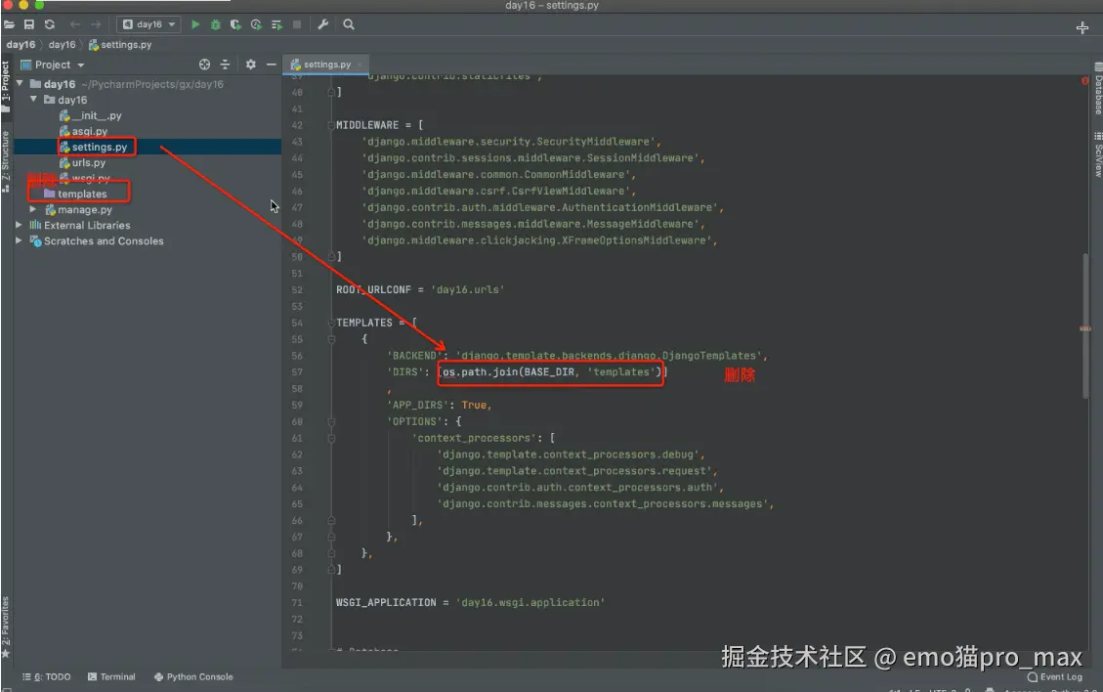This screenshot has width=1103, height=692.
Task: Click the synchronize files icon
Action: pyautogui.click(x=49, y=24)
